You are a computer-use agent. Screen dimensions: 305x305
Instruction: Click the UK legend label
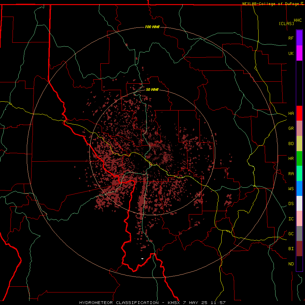click(x=291, y=53)
